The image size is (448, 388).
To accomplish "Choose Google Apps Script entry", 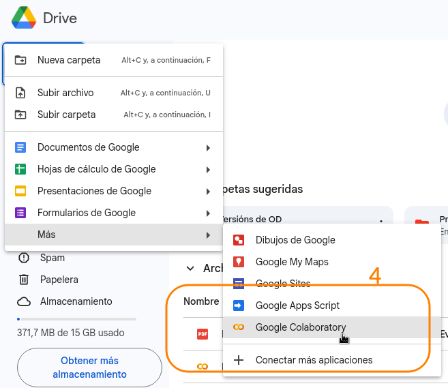I will click(332, 305).
